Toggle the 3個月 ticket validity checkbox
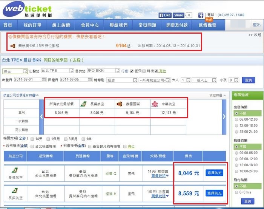The image size is (264, 209). pos(66,139)
